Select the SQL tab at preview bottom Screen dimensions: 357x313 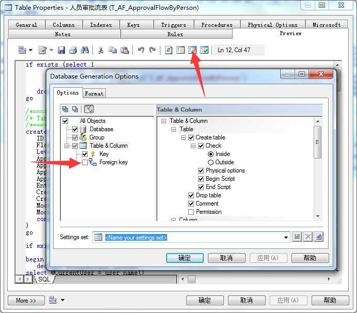coord(44,279)
